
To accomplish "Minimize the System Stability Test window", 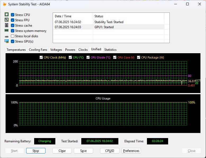I will coord(176,4).
